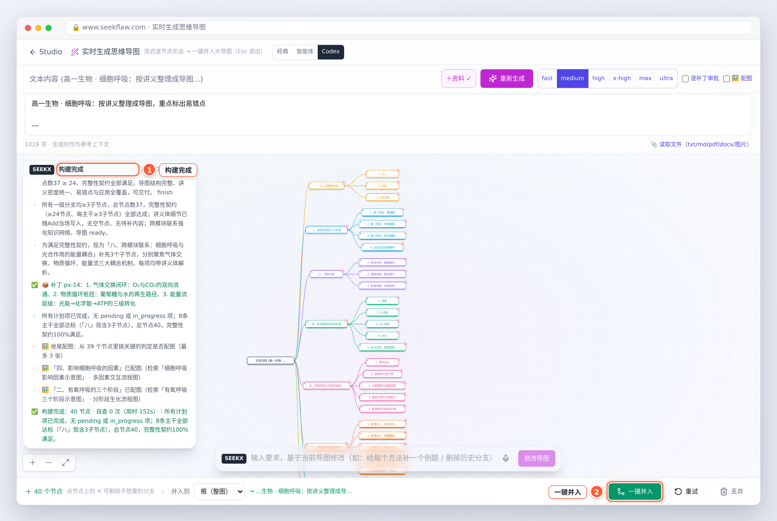The image size is (777, 521).
Task: Fit the mind map to fullscreen
Action: tap(65, 463)
